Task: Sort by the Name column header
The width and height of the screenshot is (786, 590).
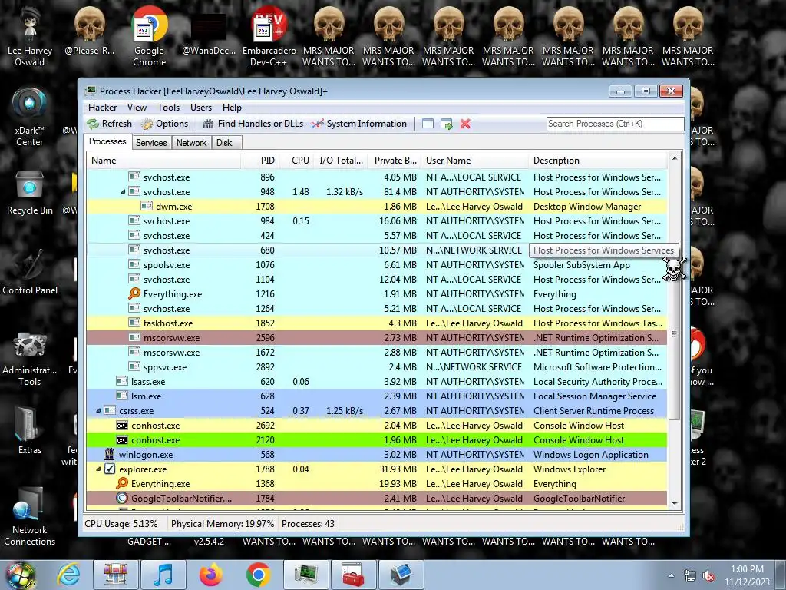Action: (x=164, y=161)
